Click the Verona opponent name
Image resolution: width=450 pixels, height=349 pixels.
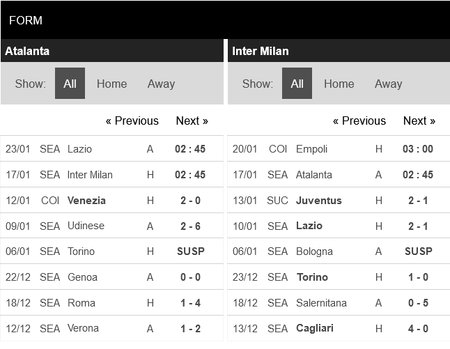click(x=83, y=328)
